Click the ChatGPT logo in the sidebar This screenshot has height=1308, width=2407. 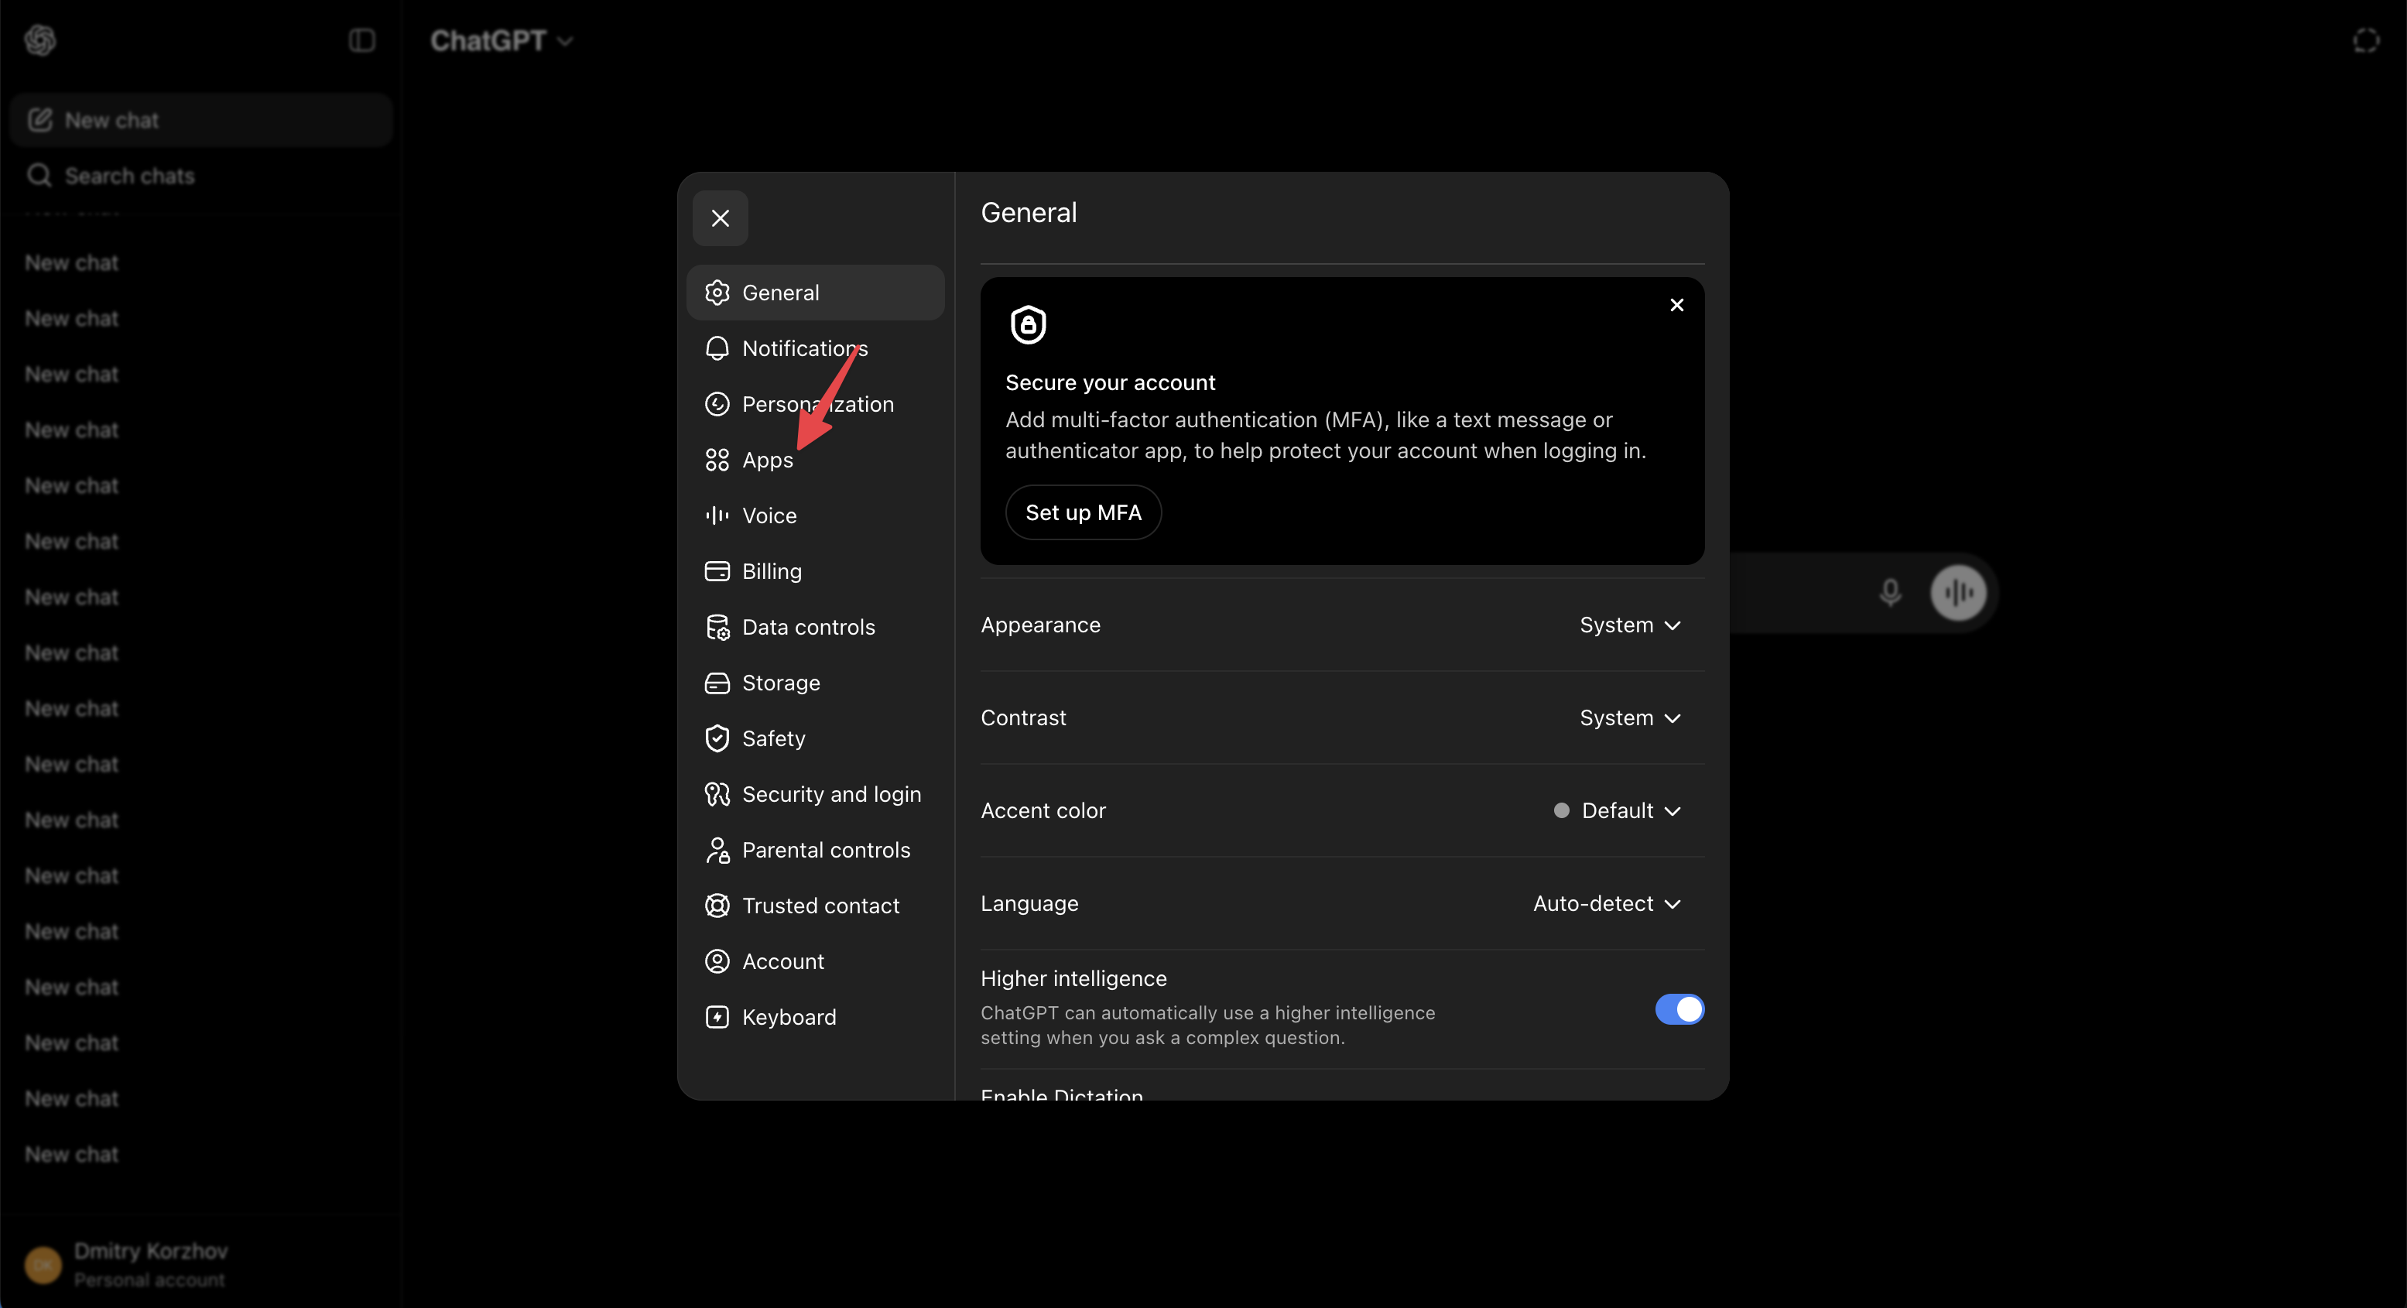click(x=40, y=40)
